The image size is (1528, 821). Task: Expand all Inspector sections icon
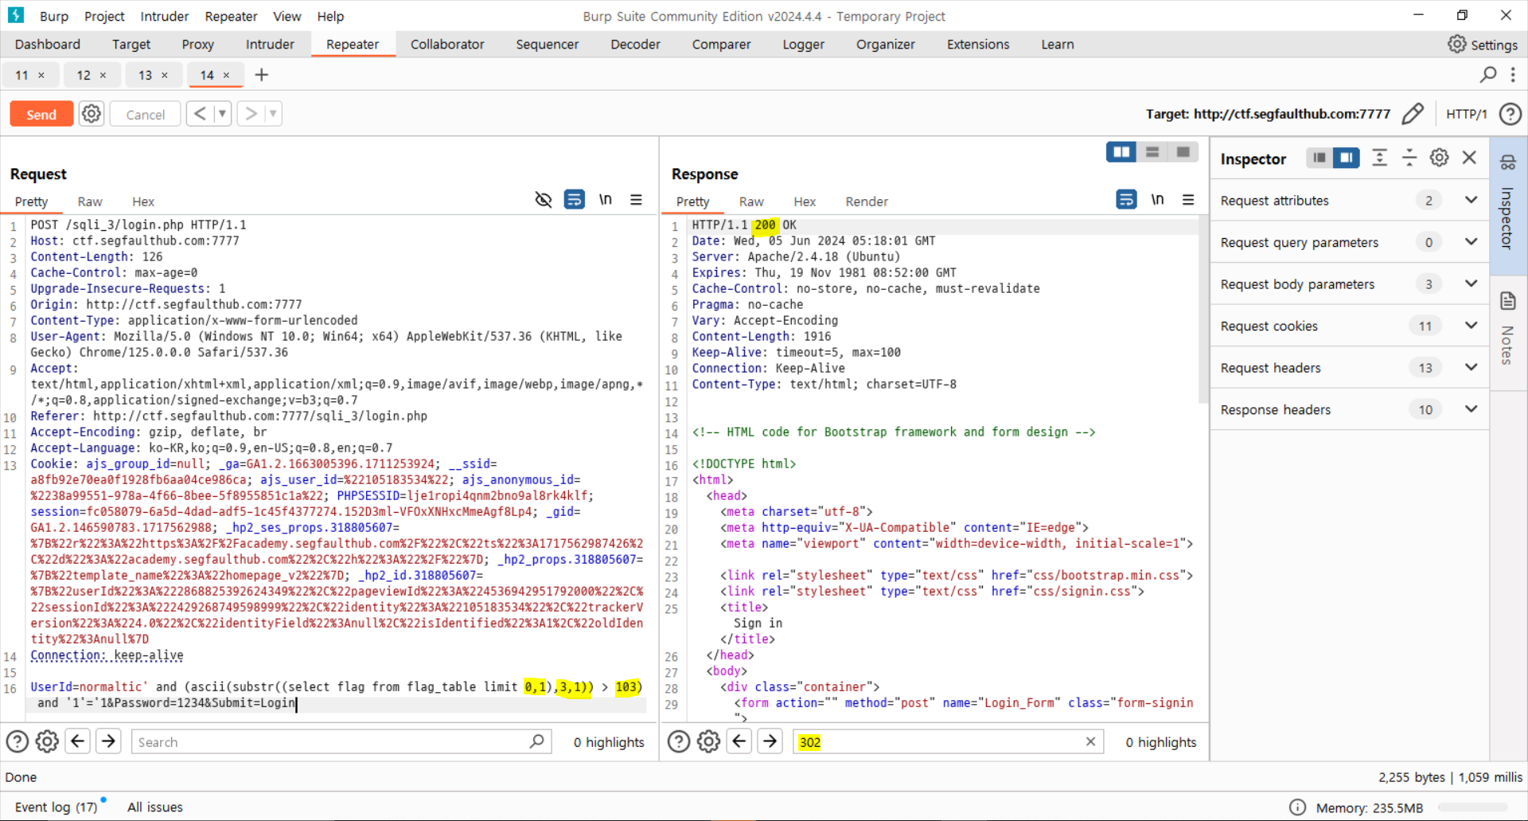[x=1379, y=158]
